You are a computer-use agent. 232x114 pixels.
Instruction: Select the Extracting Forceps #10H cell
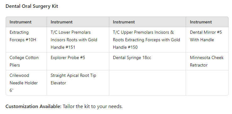pos(26,40)
